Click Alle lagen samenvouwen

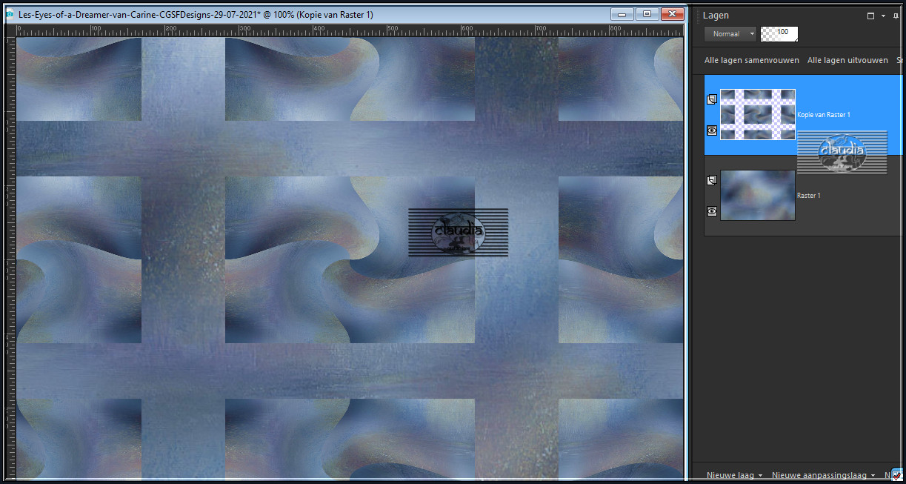(752, 61)
